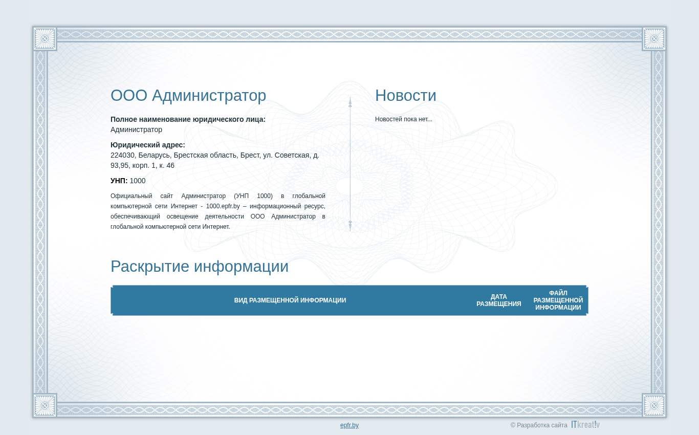
Task: Click the 'Официальный сайт Администратор' description paragraph
Action: click(x=218, y=211)
